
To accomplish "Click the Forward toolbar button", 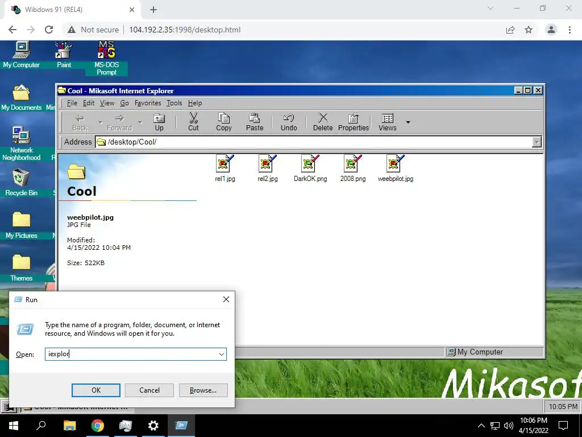I will (x=119, y=122).
